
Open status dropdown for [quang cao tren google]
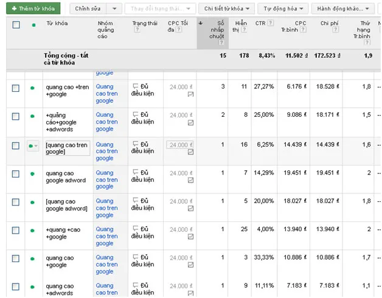33,145
